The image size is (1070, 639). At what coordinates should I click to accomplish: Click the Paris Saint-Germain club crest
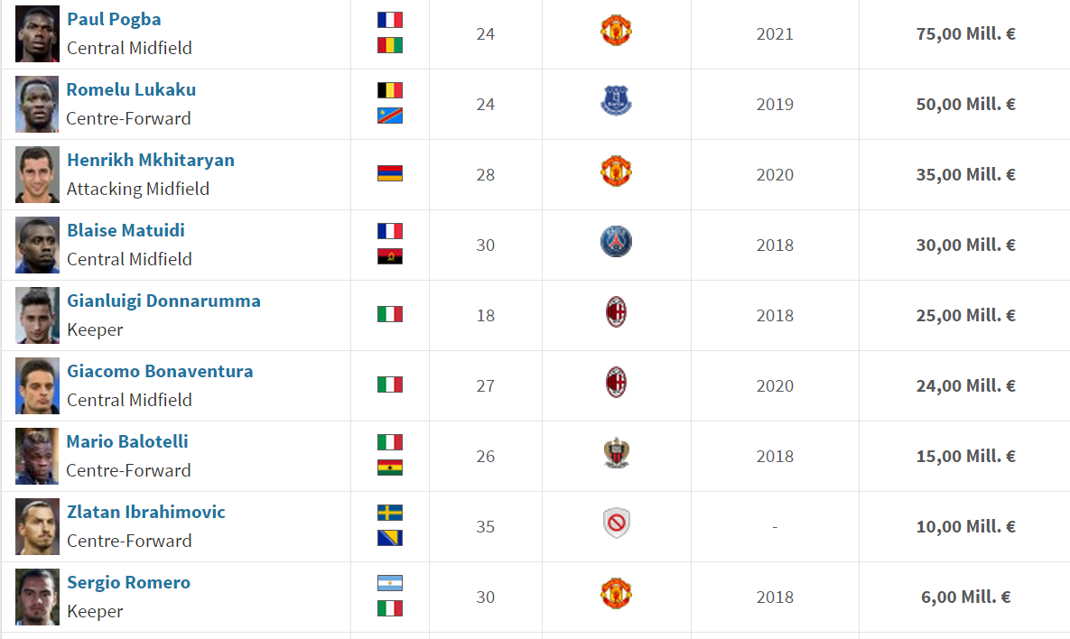pos(616,243)
